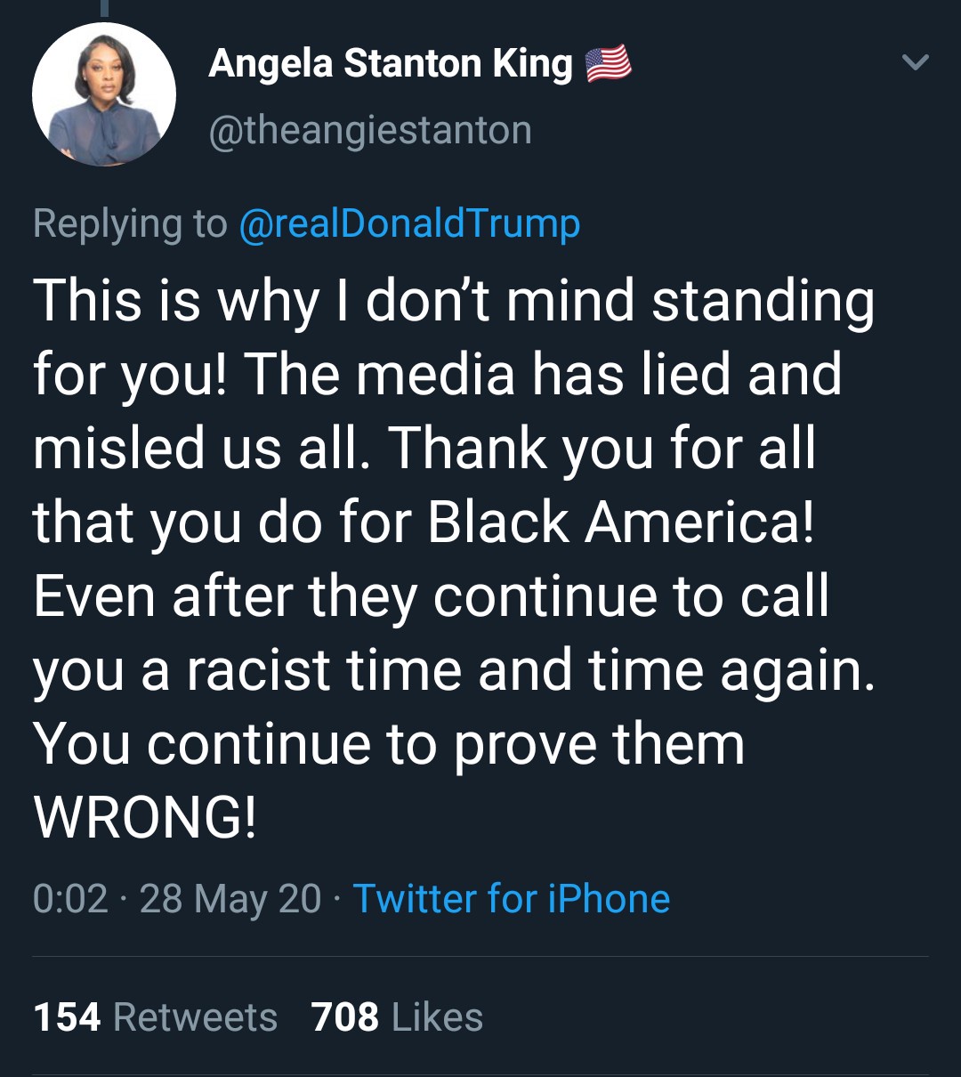Click the American flag emoji beside name

[609, 64]
